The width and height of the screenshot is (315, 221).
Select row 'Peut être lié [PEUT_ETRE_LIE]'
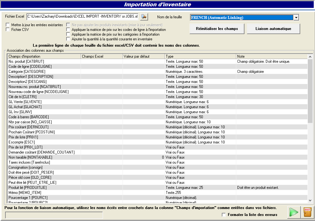pos(157,183)
